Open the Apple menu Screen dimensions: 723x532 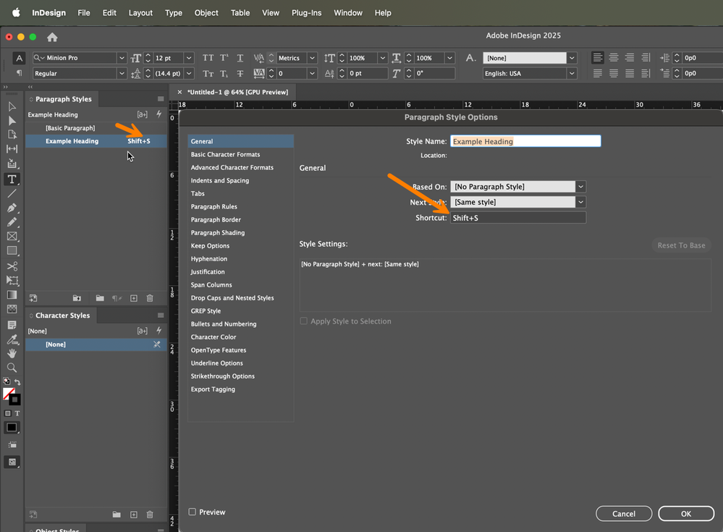click(x=16, y=13)
